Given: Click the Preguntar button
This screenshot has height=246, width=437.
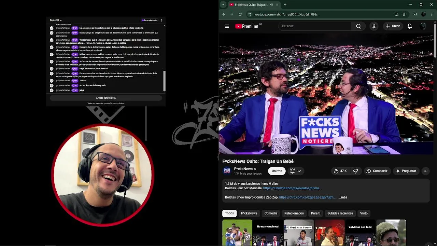Looking at the screenshot, I should [x=406, y=171].
